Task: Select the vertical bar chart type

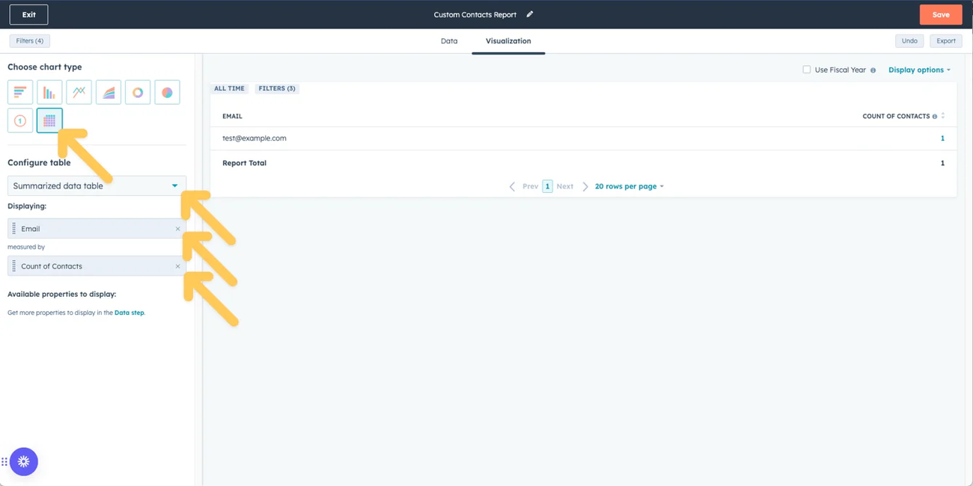Action: tap(49, 92)
